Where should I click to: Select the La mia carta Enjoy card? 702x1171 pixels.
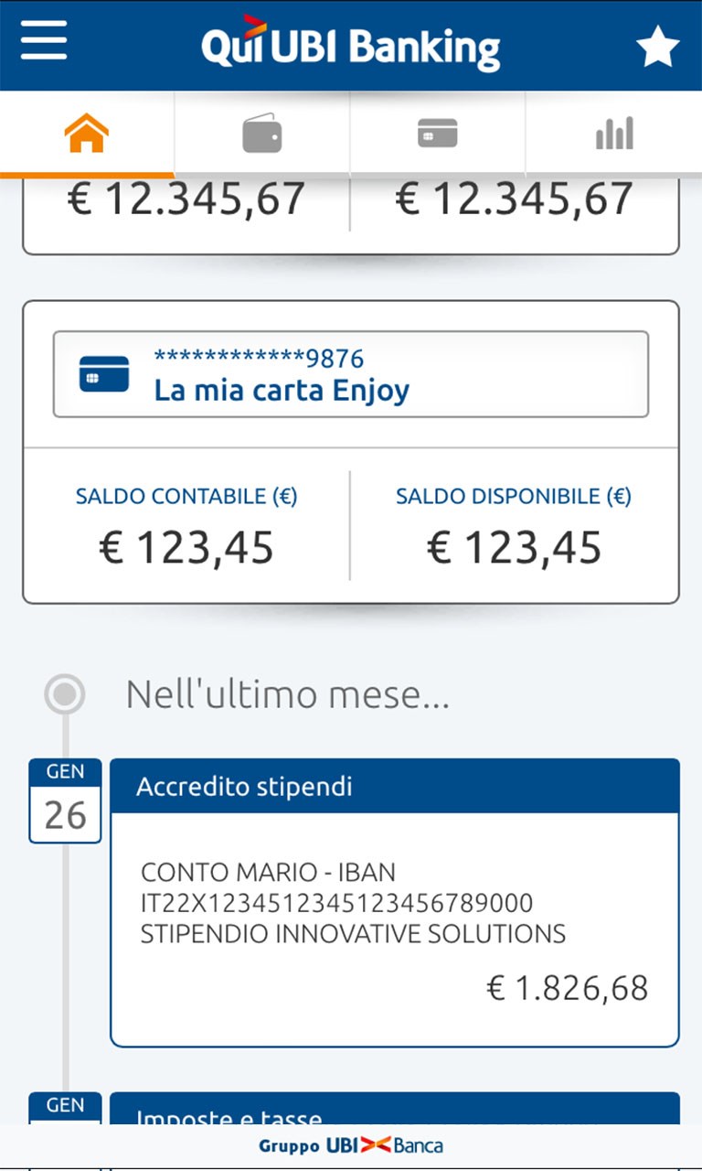(282, 391)
